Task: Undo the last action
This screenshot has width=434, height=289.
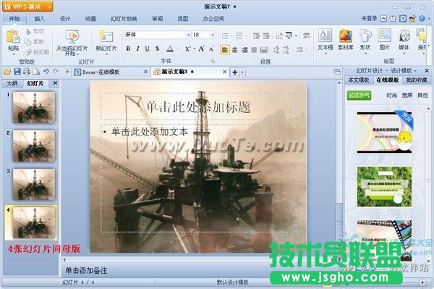Action: (x=46, y=72)
